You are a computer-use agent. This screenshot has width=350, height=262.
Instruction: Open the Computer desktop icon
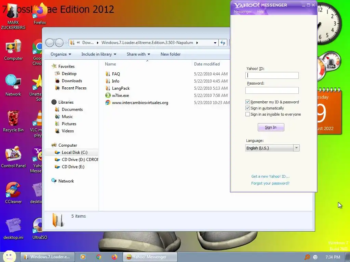click(13, 50)
